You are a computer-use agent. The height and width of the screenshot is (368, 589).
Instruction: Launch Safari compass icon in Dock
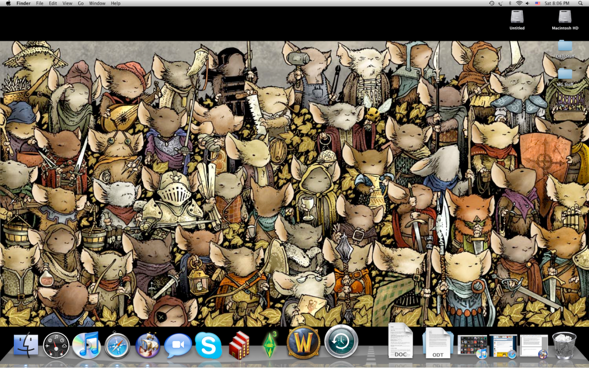117,346
